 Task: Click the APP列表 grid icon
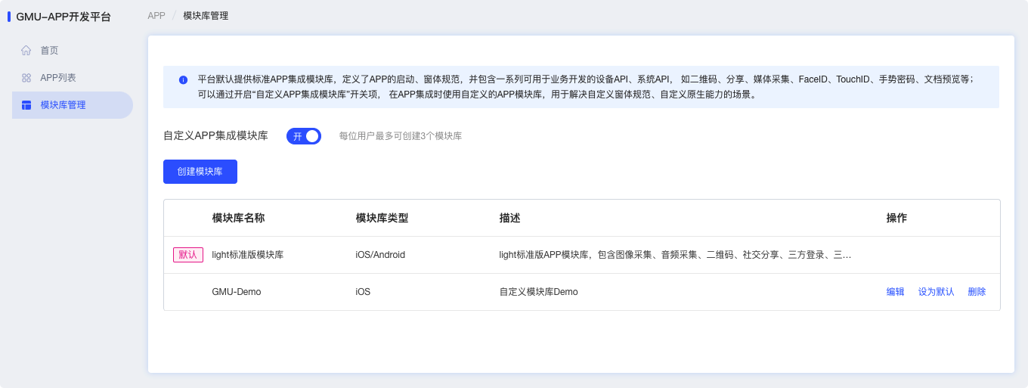pyautogui.click(x=26, y=78)
